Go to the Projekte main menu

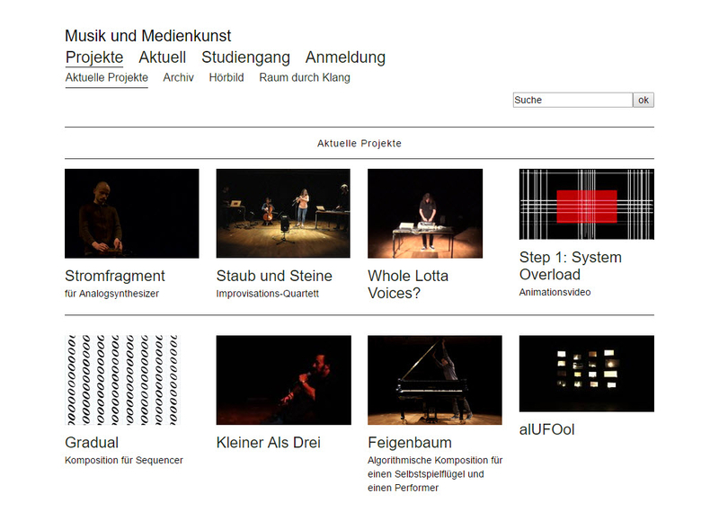click(x=94, y=57)
